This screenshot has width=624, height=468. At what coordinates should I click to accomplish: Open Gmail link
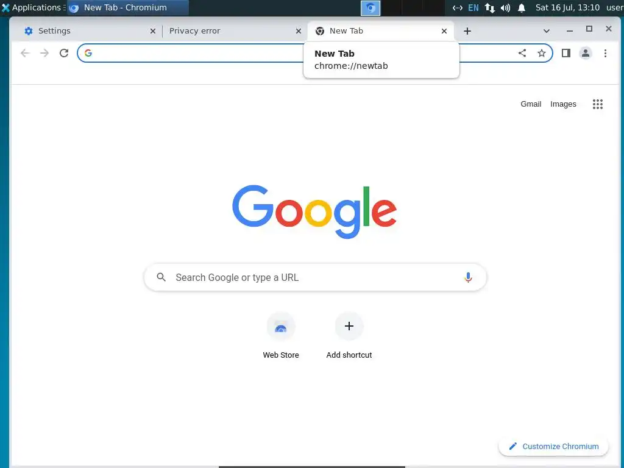point(531,104)
